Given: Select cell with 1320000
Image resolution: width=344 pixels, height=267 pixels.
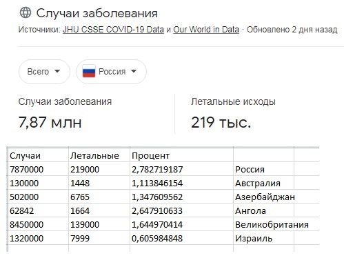Looking at the screenshot, I should click(x=38, y=238).
